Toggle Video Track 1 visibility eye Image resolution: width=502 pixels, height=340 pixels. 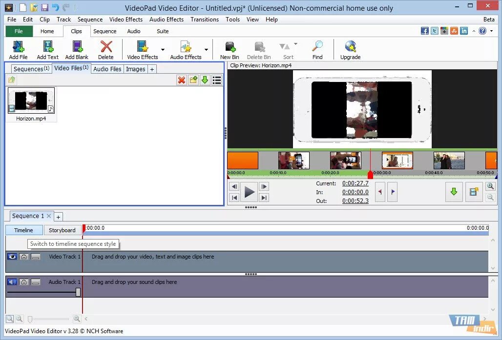click(x=12, y=257)
